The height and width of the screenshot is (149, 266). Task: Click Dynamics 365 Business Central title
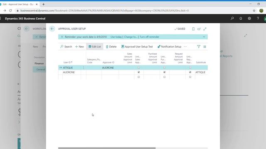[x=25, y=19]
